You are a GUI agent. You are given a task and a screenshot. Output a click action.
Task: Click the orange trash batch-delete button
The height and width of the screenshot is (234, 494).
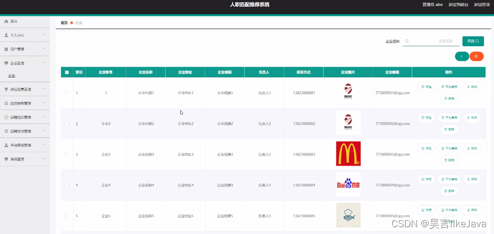476,56
